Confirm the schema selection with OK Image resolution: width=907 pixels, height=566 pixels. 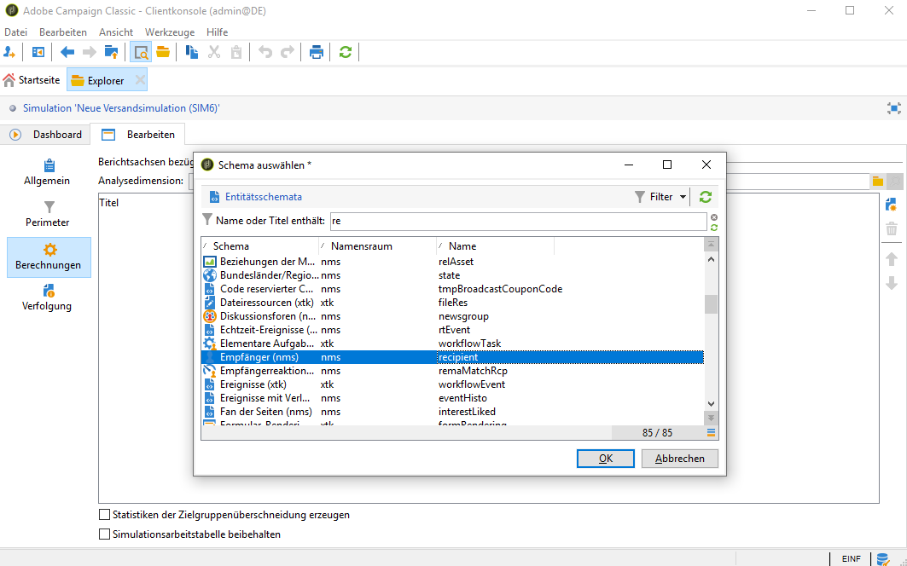click(x=606, y=459)
